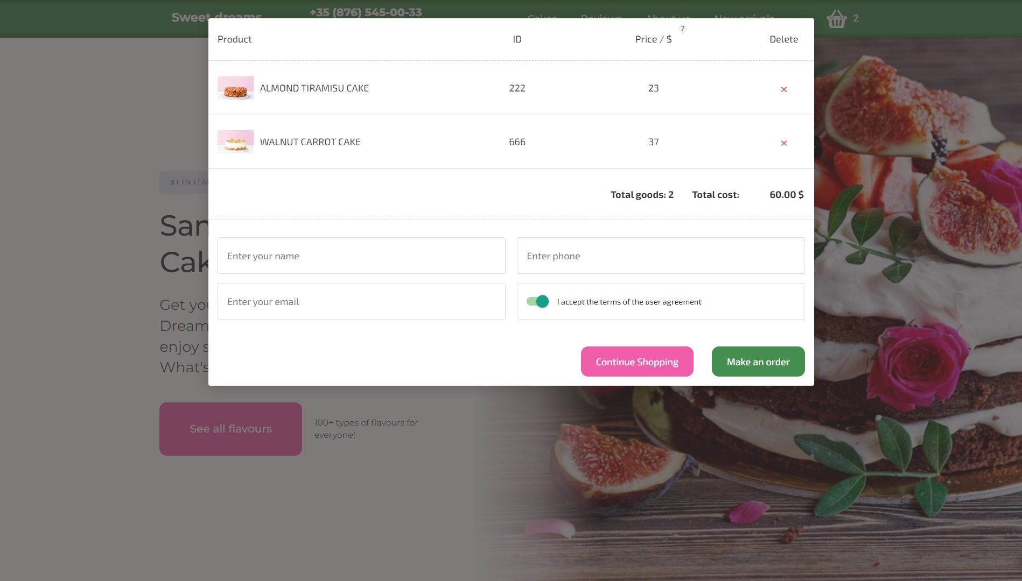
Task: Click the question mark help icon near Price
Action: pyautogui.click(x=682, y=29)
